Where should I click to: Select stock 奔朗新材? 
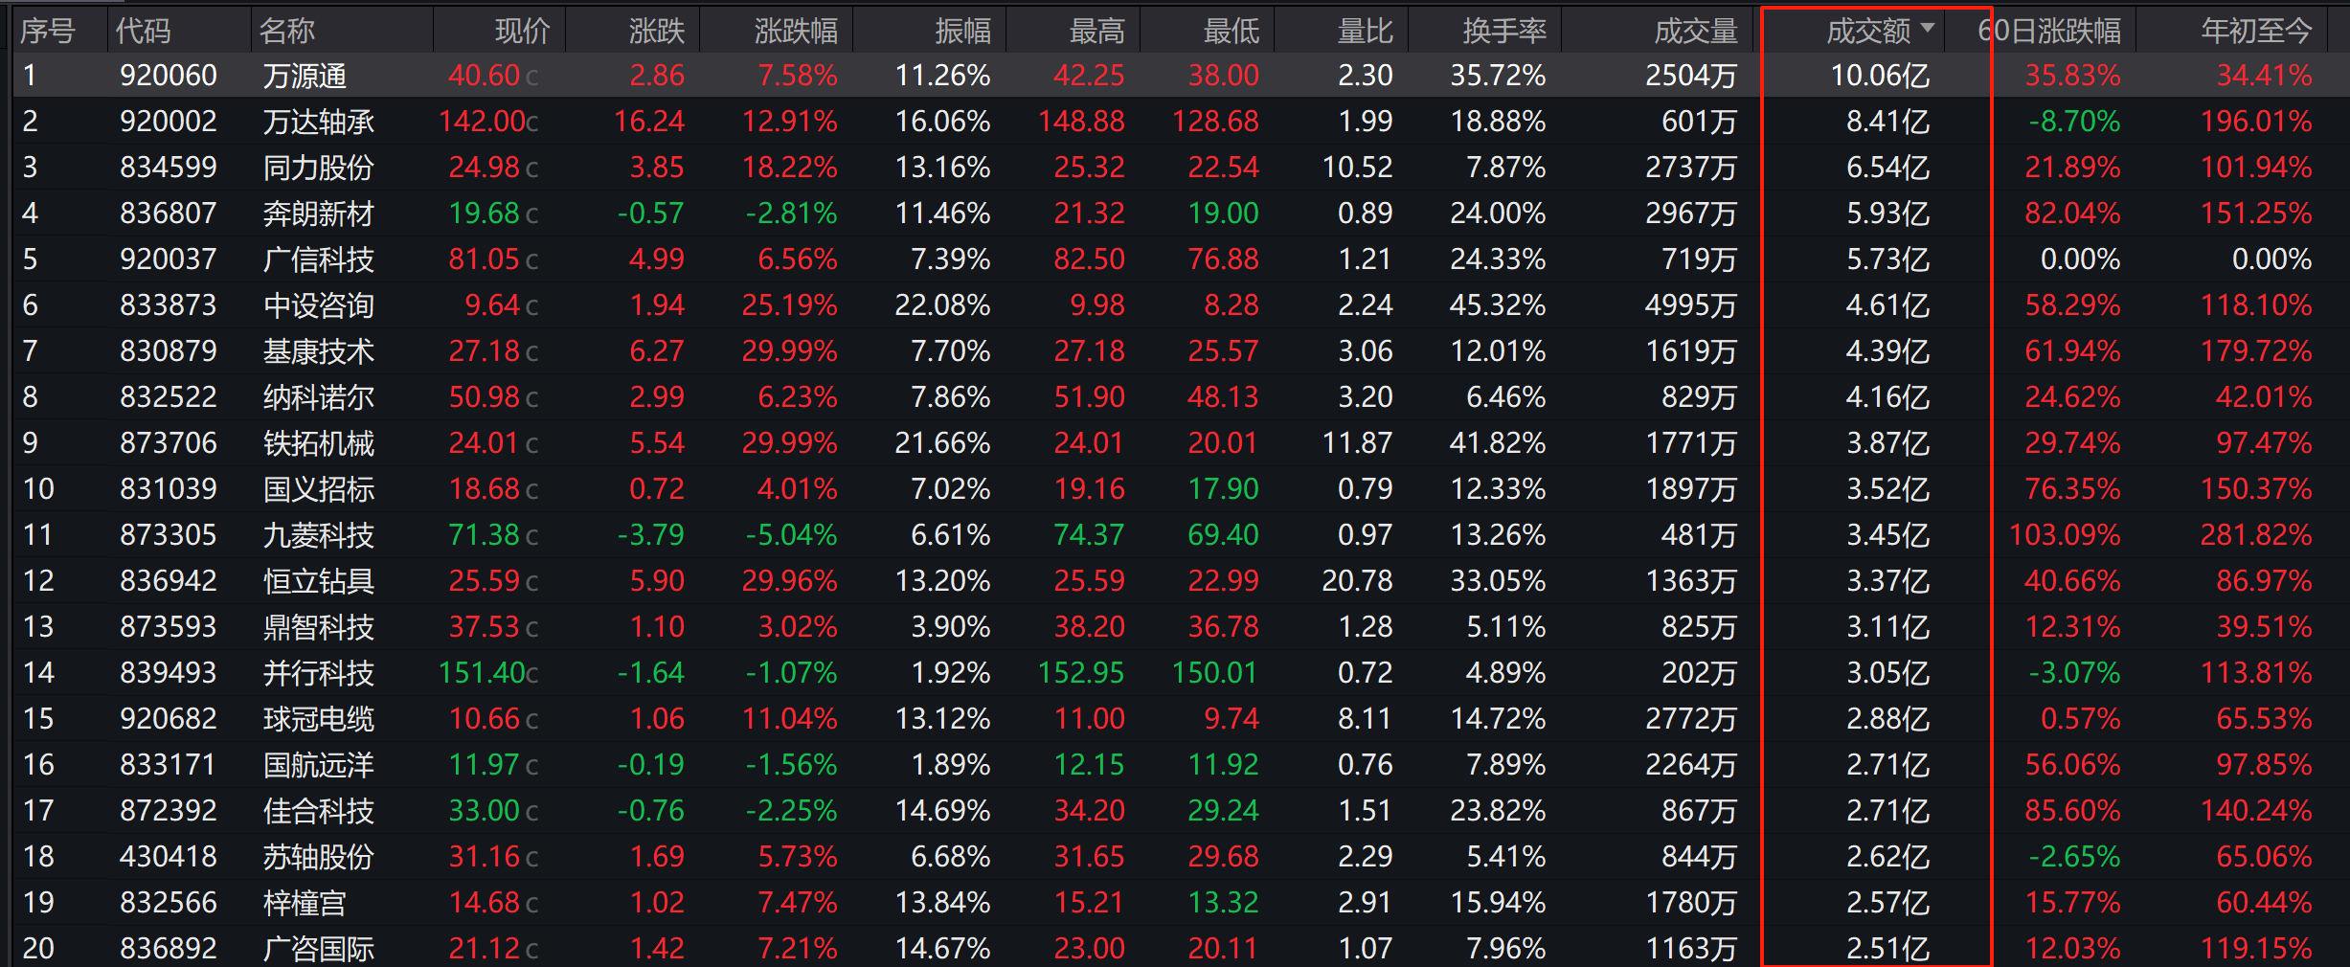pyautogui.click(x=319, y=214)
